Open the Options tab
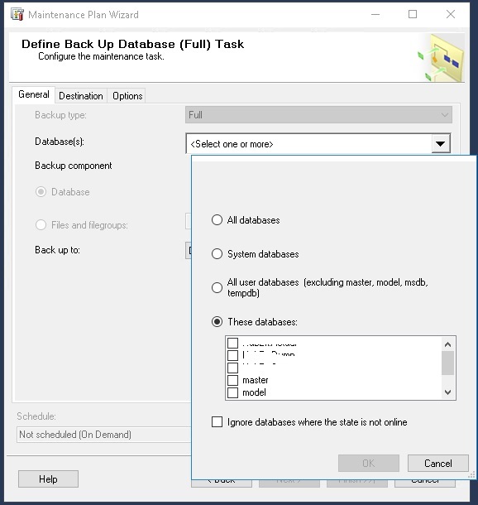This screenshot has height=505, width=478. (127, 96)
